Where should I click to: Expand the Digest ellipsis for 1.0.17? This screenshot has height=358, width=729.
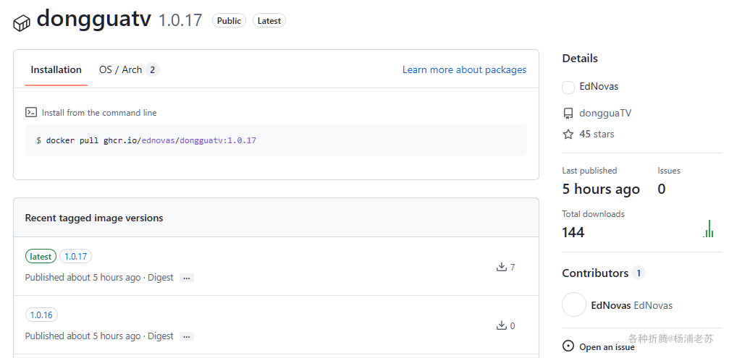point(187,278)
